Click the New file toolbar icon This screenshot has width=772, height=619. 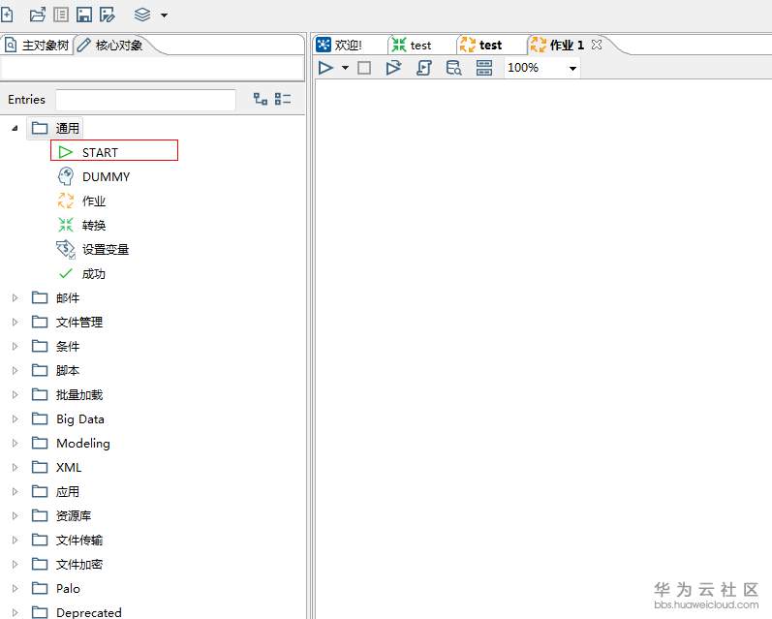pyautogui.click(x=7, y=15)
